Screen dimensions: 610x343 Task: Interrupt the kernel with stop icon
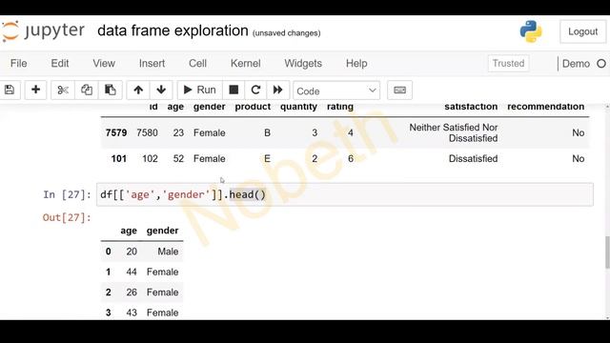coord(234,91)
